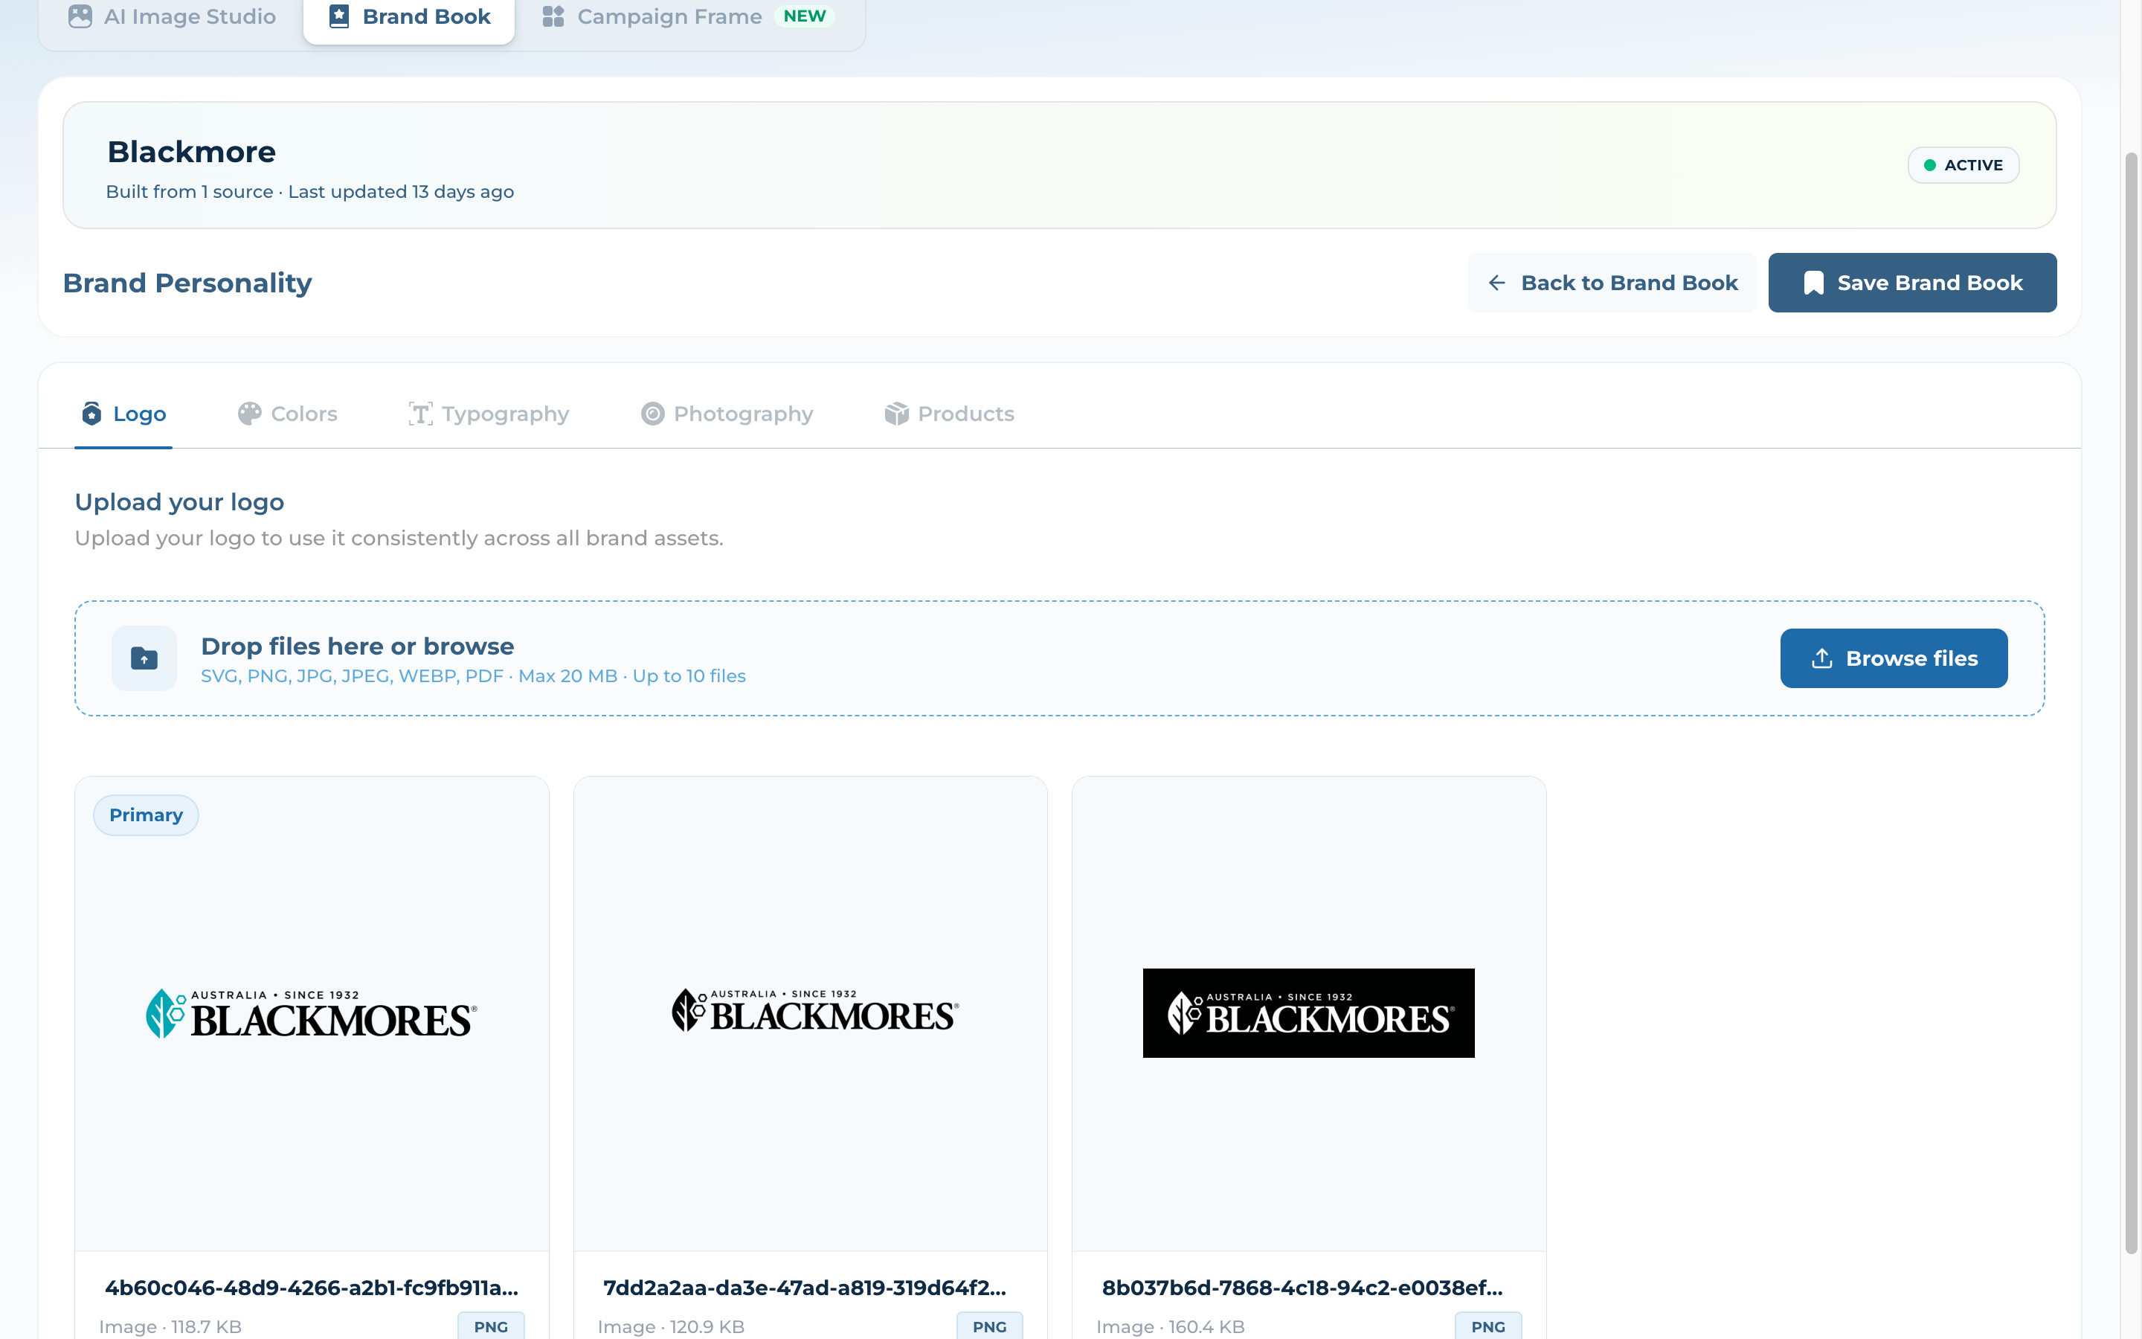The image size is (2142, 1339).
Task: Click PNG badge on 160.4 KB file
Action: (1488, 1326)
